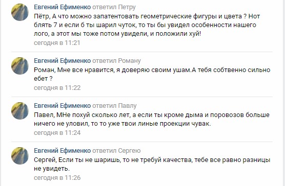Open avatar next to the reply to Сергею
This screenshot has width=285, height=186.
(x=20, y=155)
